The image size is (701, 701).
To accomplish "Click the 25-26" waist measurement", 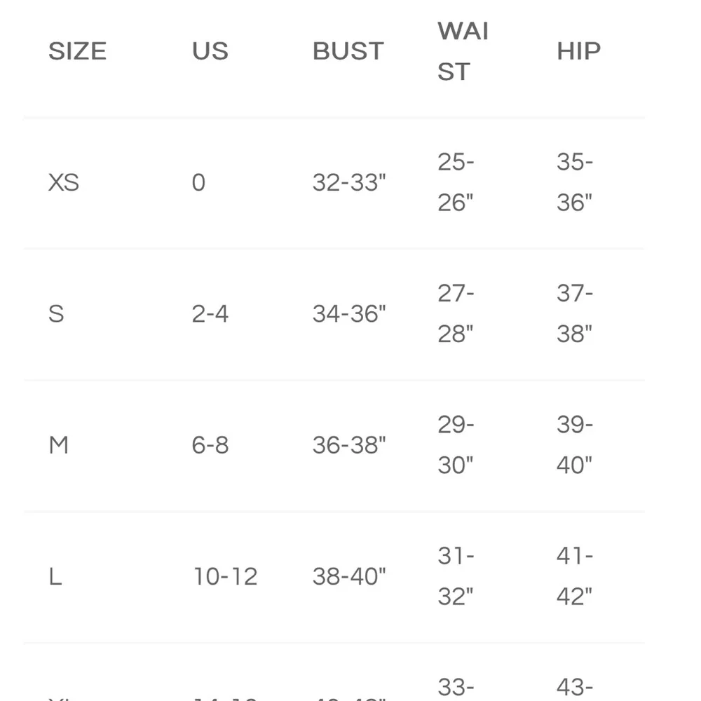I will [x=456, y=182].
